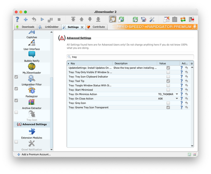This screenshot has height=174, width=211.
Task: Show help for Tray: Start Minimized
Action: (181, 90)
